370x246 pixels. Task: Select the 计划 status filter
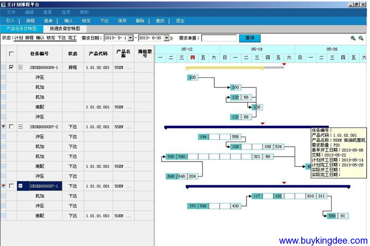click(18, 38)
